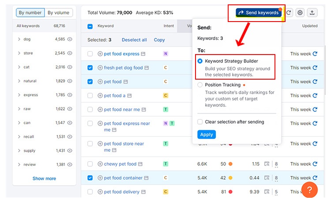Screen dimensions: 331x198
Task: Open the table settings gear icon
Action: 300,13
